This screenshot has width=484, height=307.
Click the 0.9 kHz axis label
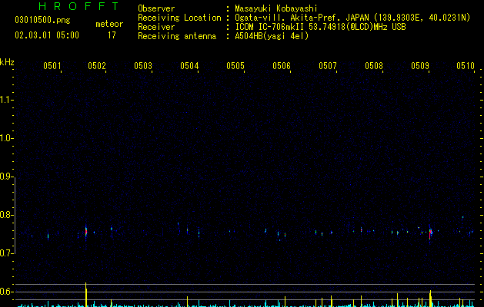[x=7, y=177]
